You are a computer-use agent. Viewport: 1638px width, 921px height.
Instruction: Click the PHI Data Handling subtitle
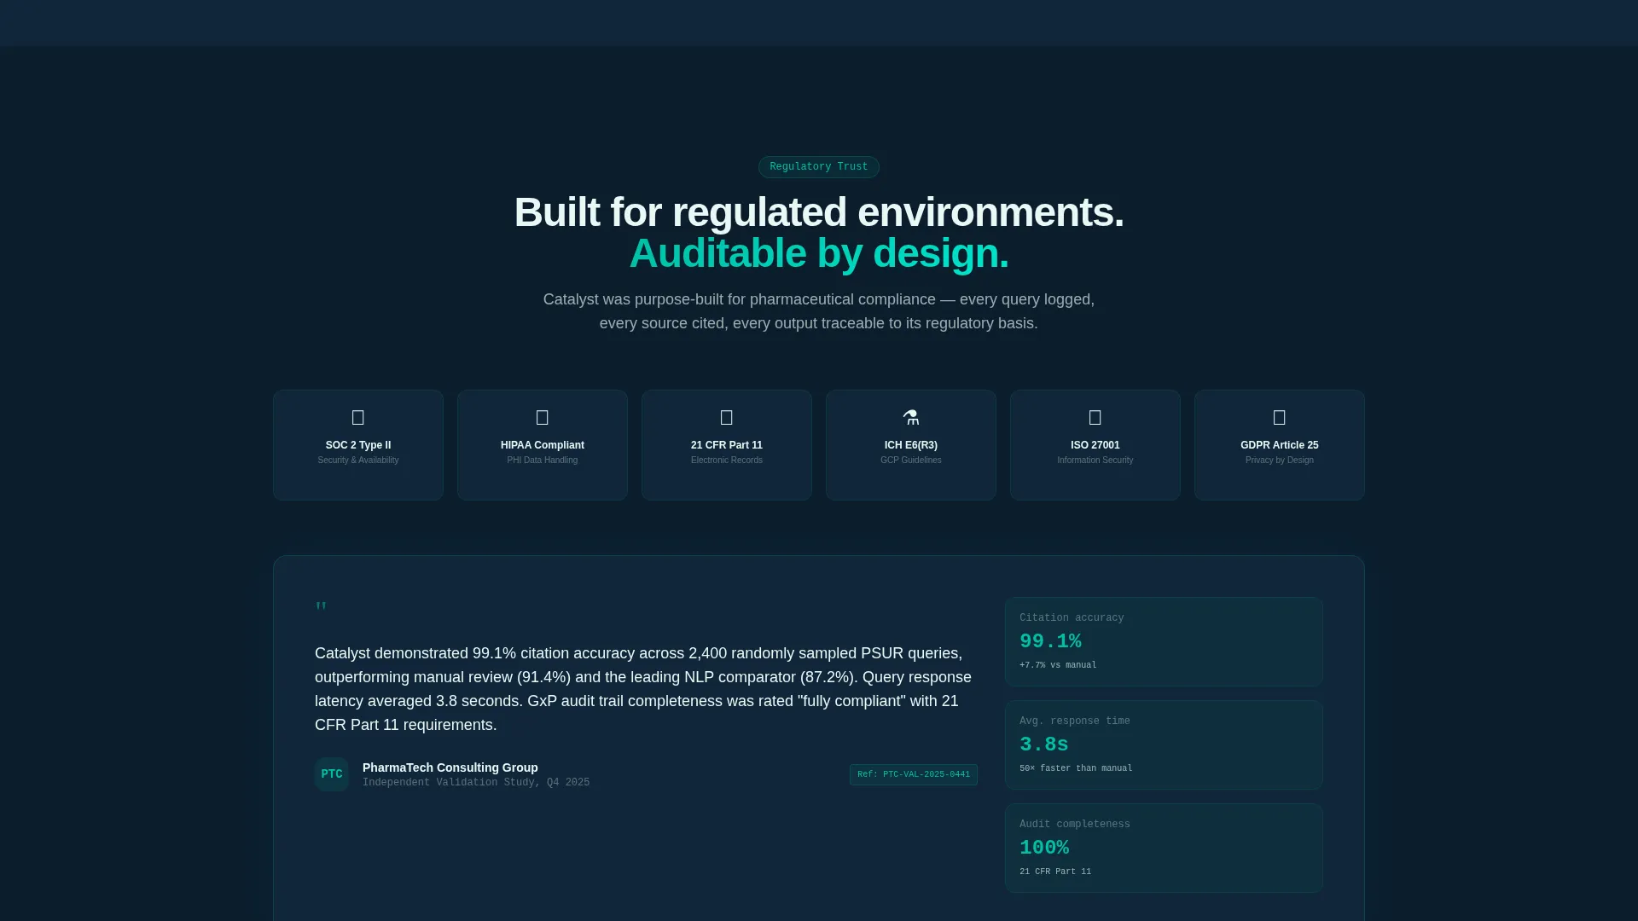point(543,460)
